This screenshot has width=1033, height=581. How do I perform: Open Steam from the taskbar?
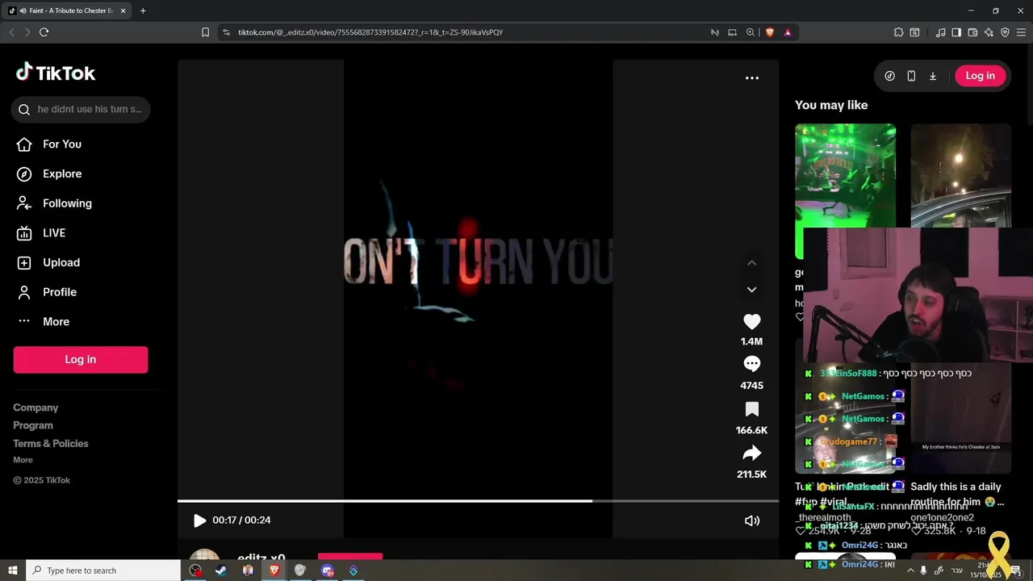click(221, 571)
